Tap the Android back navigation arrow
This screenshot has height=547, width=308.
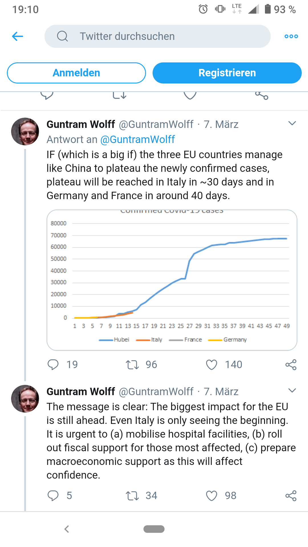click(67, 529)
